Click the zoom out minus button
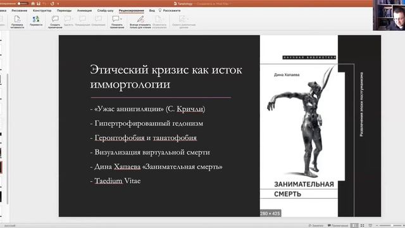The height and width of the screenshot is (228, 405). click(x=377, y=225)
